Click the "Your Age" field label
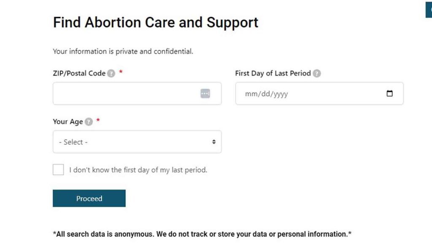Viewport: 432px width, 243px height. (x=67, y=121)
